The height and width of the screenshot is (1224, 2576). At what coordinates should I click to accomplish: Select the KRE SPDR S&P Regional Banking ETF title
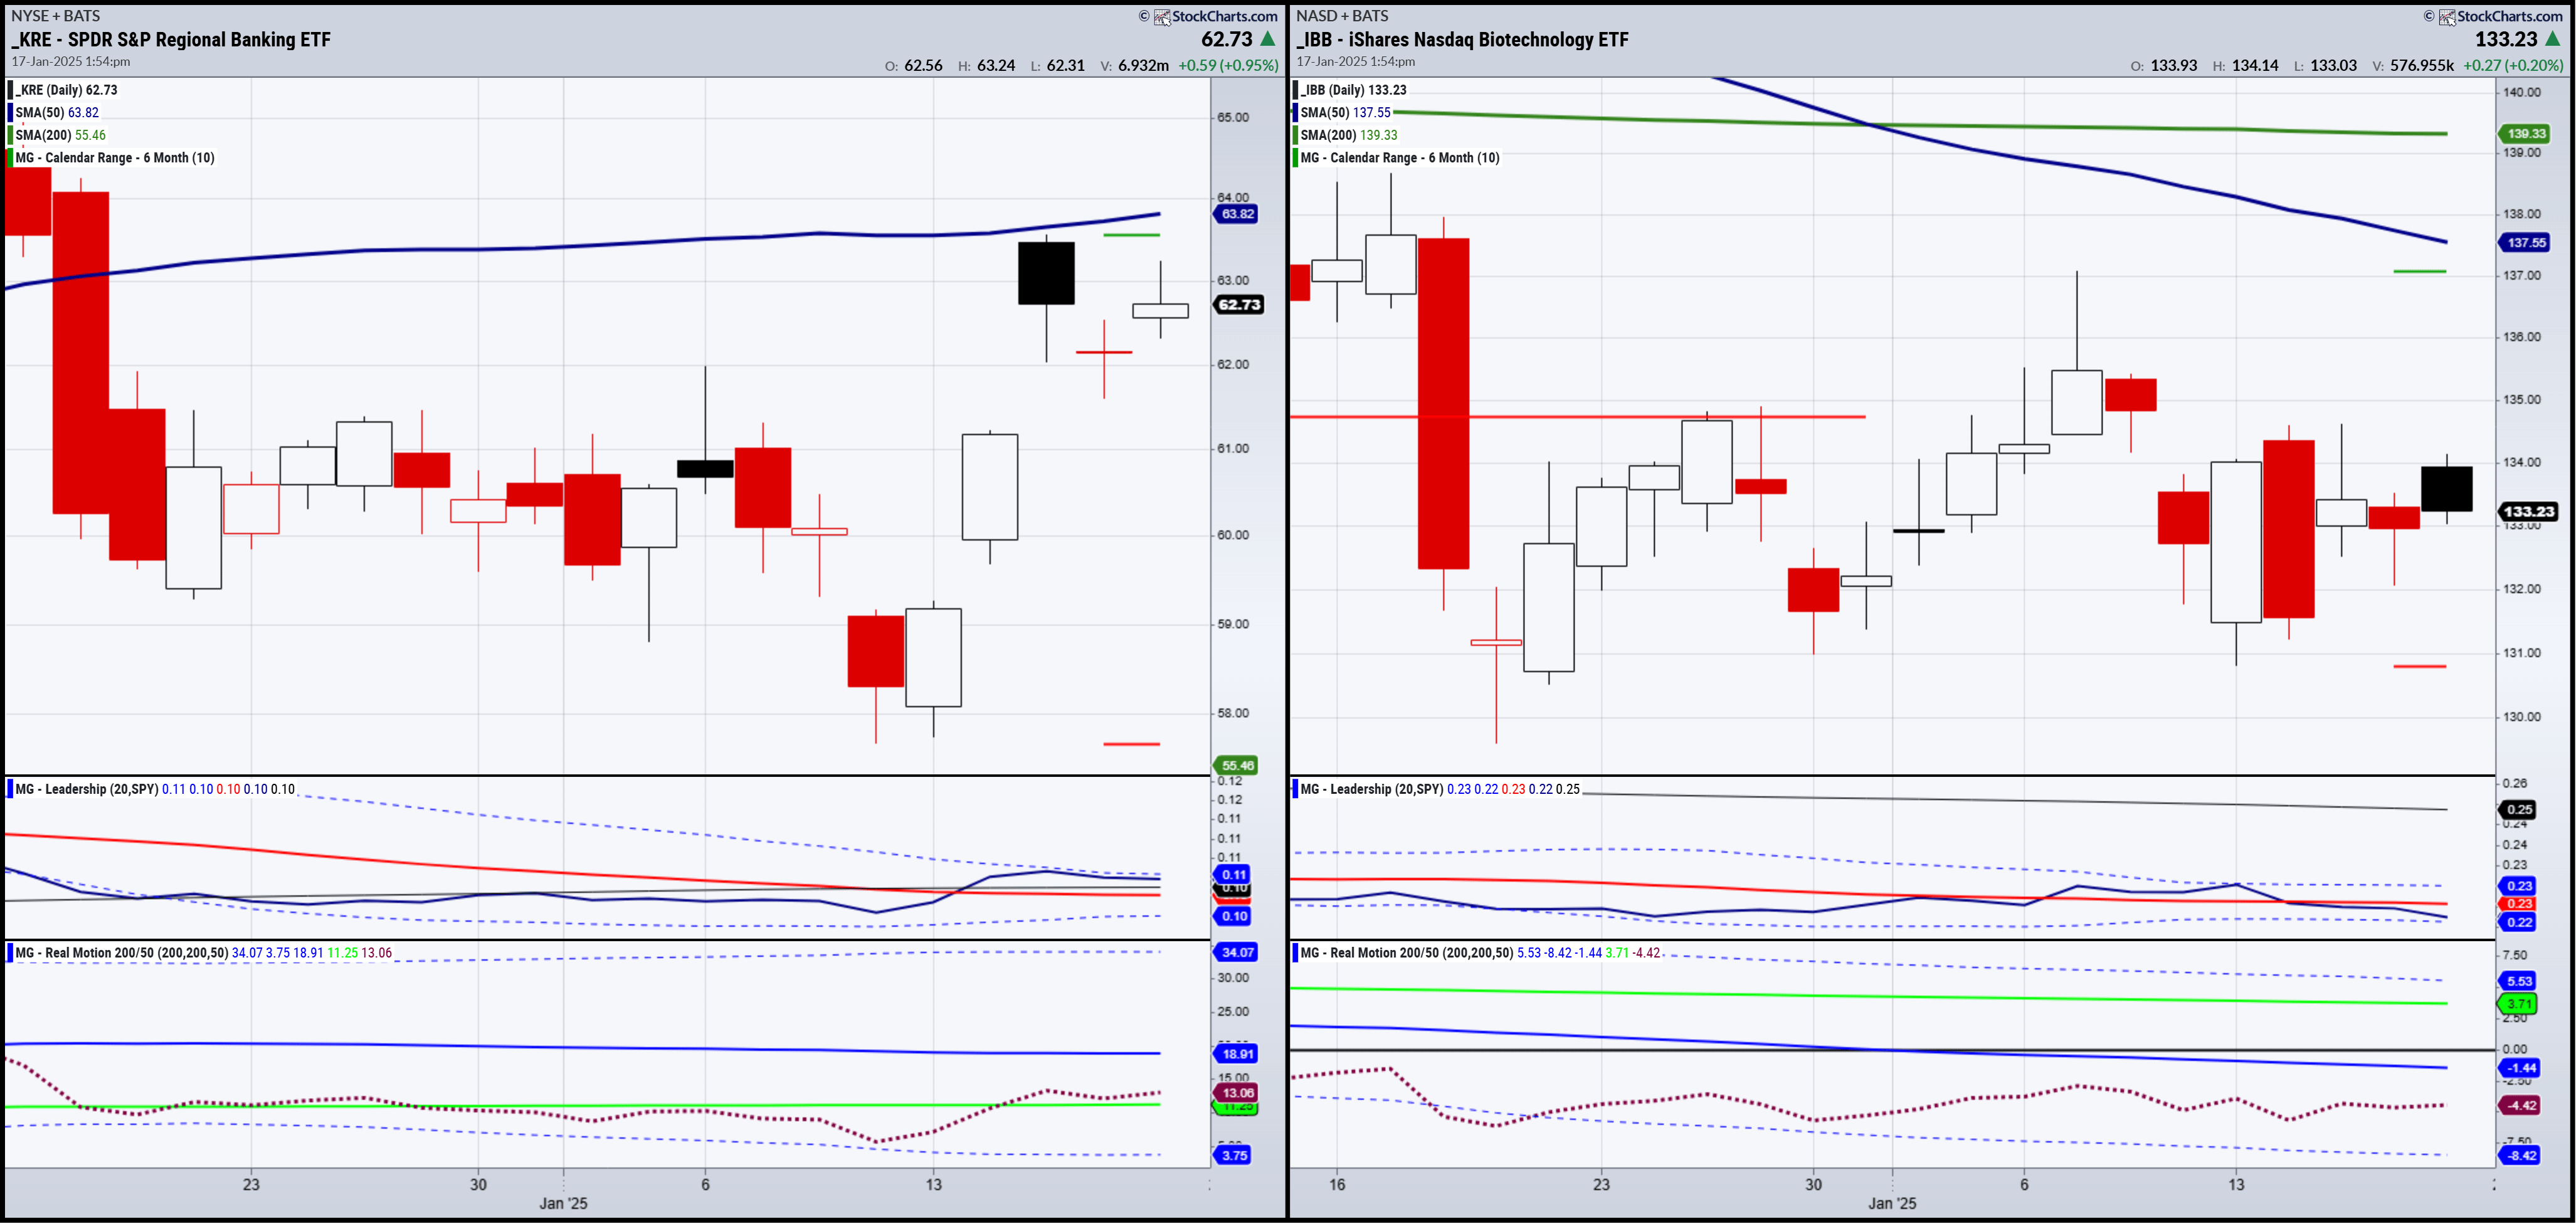coord(171,40)
